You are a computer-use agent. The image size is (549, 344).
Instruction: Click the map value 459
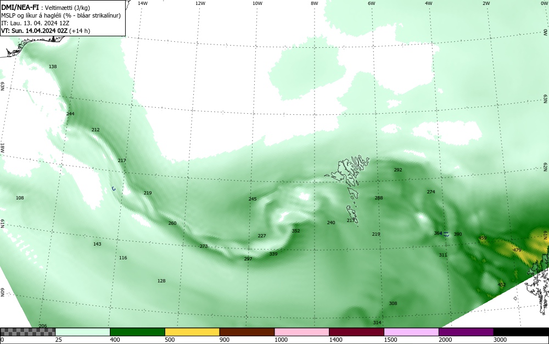(x=483, y=238)
